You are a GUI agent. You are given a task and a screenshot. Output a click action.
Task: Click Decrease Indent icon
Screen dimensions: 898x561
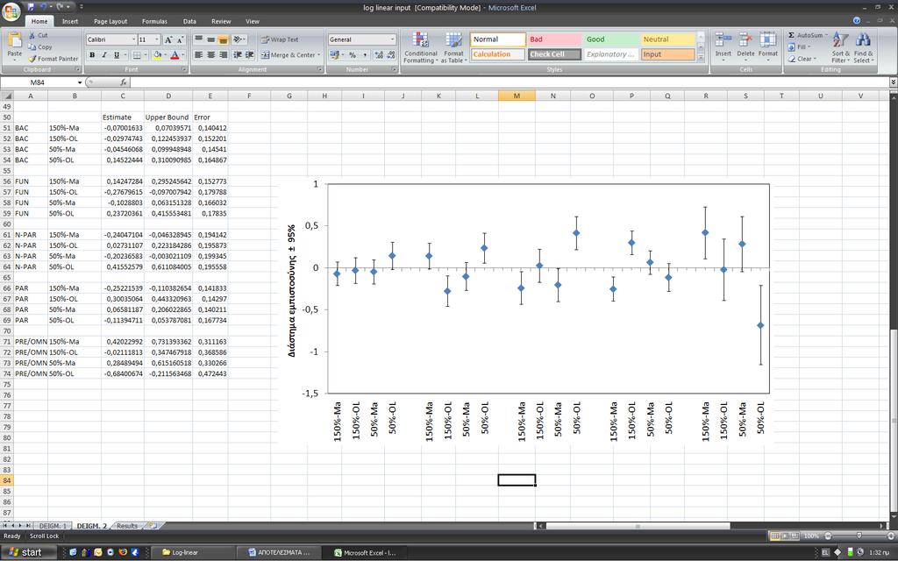[x=237, y=55]
